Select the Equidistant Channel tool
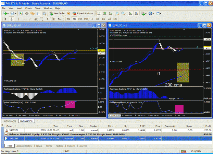Viewport: 214px width, 154px height. coord(36,19)
